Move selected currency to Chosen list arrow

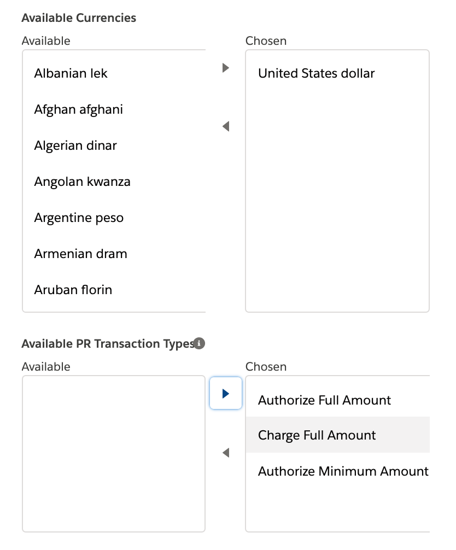tap(226, 68)
